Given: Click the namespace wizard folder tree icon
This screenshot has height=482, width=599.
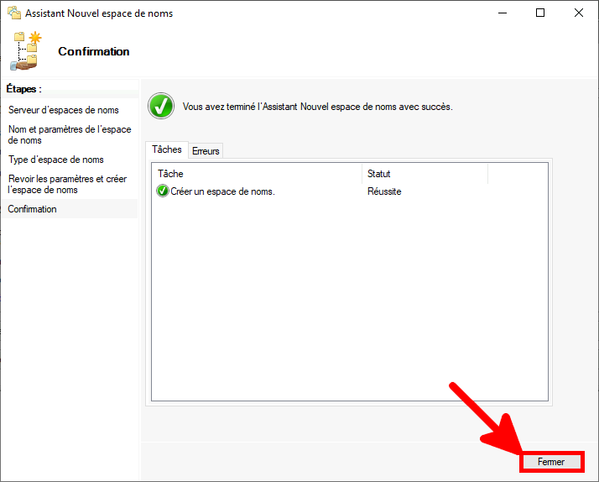Looking at the screenshot, I should [x=26, y=51].
